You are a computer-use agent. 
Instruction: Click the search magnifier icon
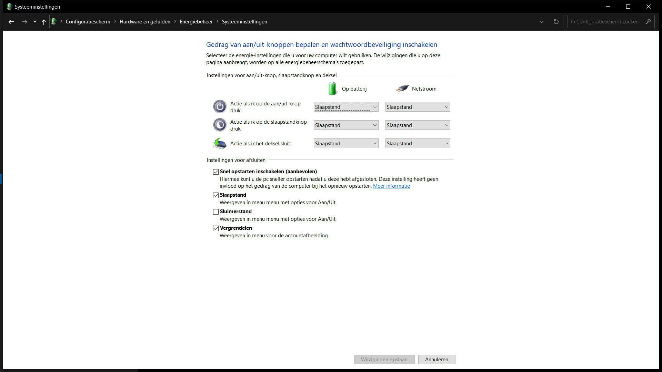648,22
